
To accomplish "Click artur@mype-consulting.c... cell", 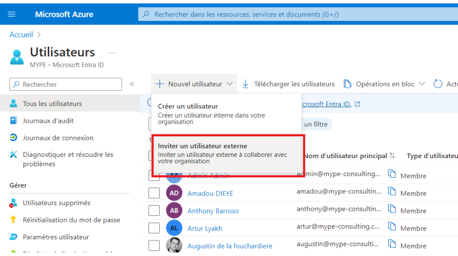I will coord(338,226).
